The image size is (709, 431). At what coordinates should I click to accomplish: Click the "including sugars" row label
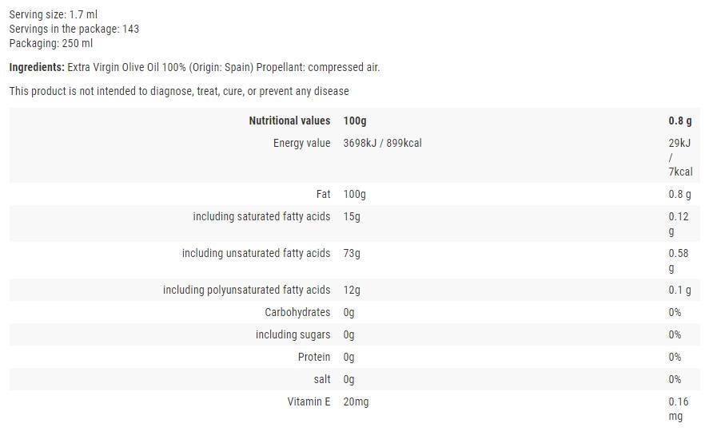coord(293,334)
